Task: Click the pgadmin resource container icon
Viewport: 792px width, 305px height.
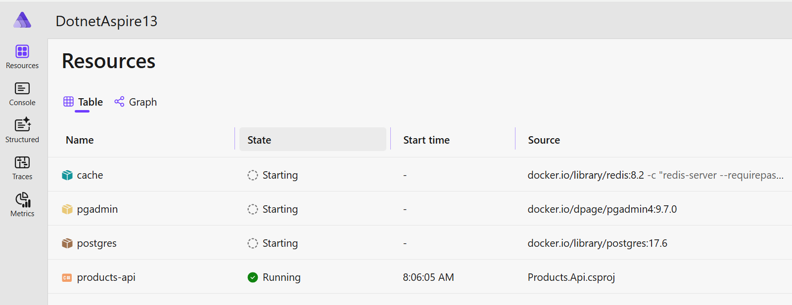Action: point(67,209)
